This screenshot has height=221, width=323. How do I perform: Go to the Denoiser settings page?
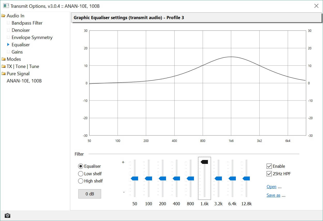21,30
